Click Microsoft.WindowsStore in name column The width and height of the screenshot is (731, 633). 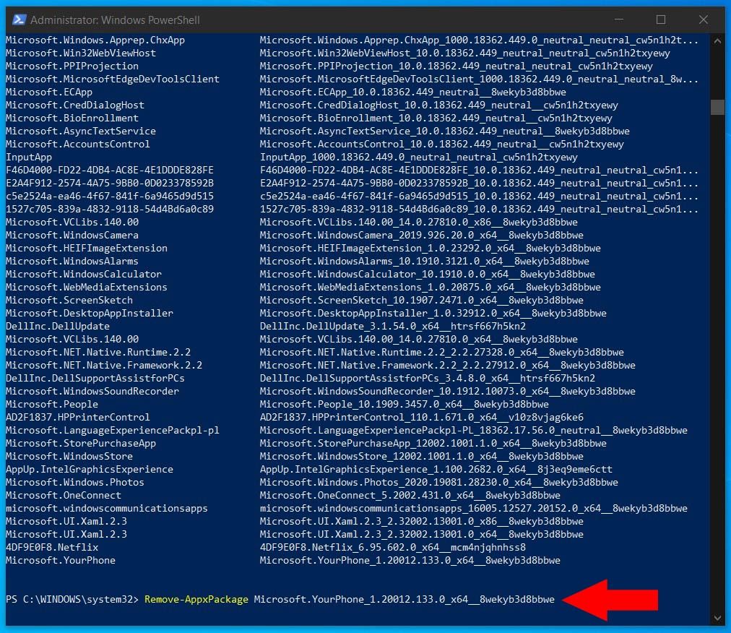[x=69, y=456]
